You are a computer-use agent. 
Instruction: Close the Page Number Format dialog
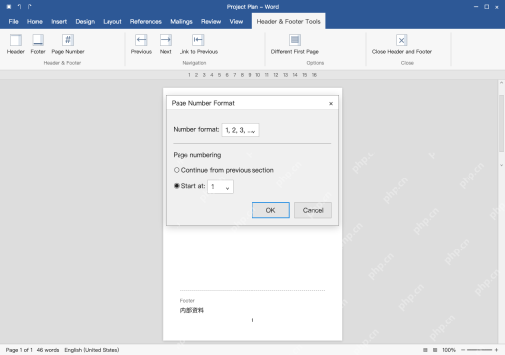331,104
